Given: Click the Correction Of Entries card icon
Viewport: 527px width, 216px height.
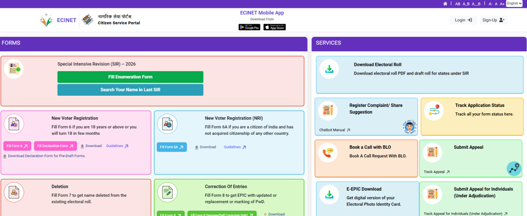Looking at the screenshot, I should [167, 192].
